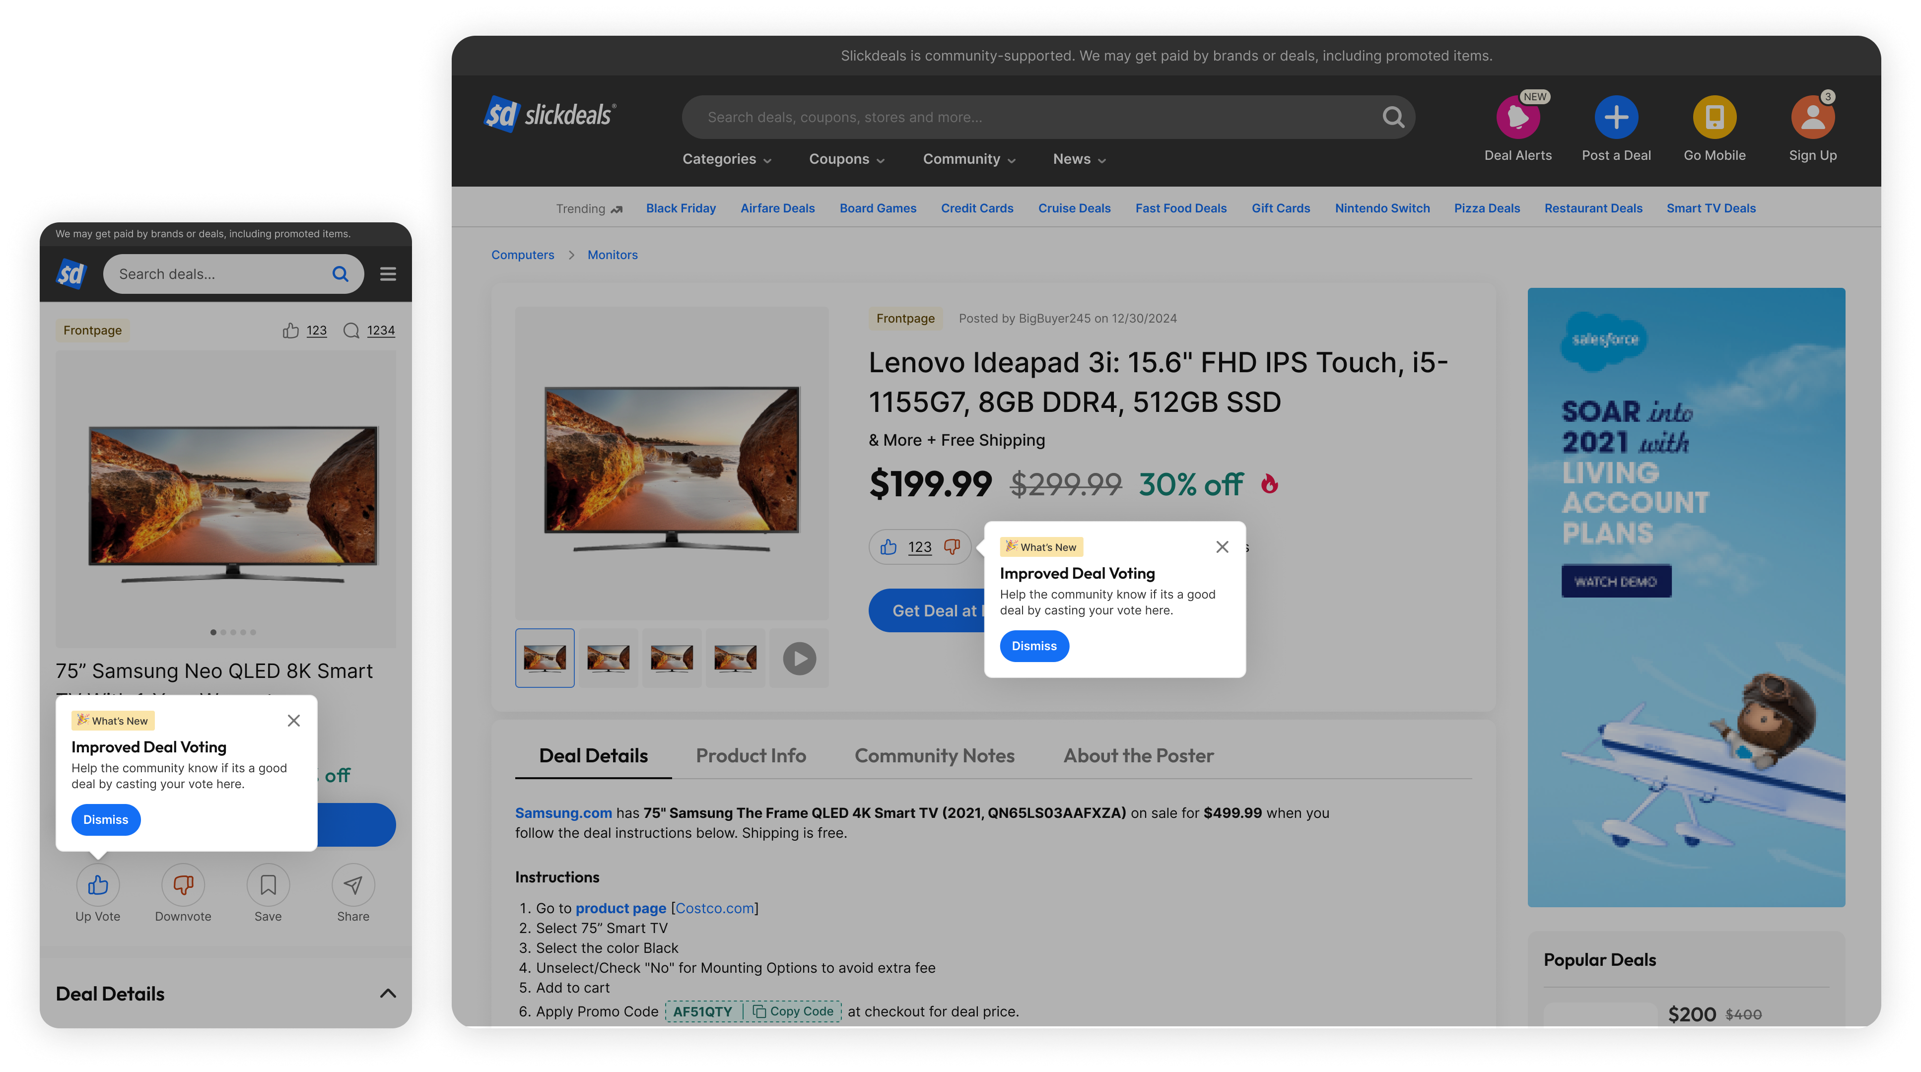
Task: Click the desktop Frontpage badge
Action: click(905, 318)
